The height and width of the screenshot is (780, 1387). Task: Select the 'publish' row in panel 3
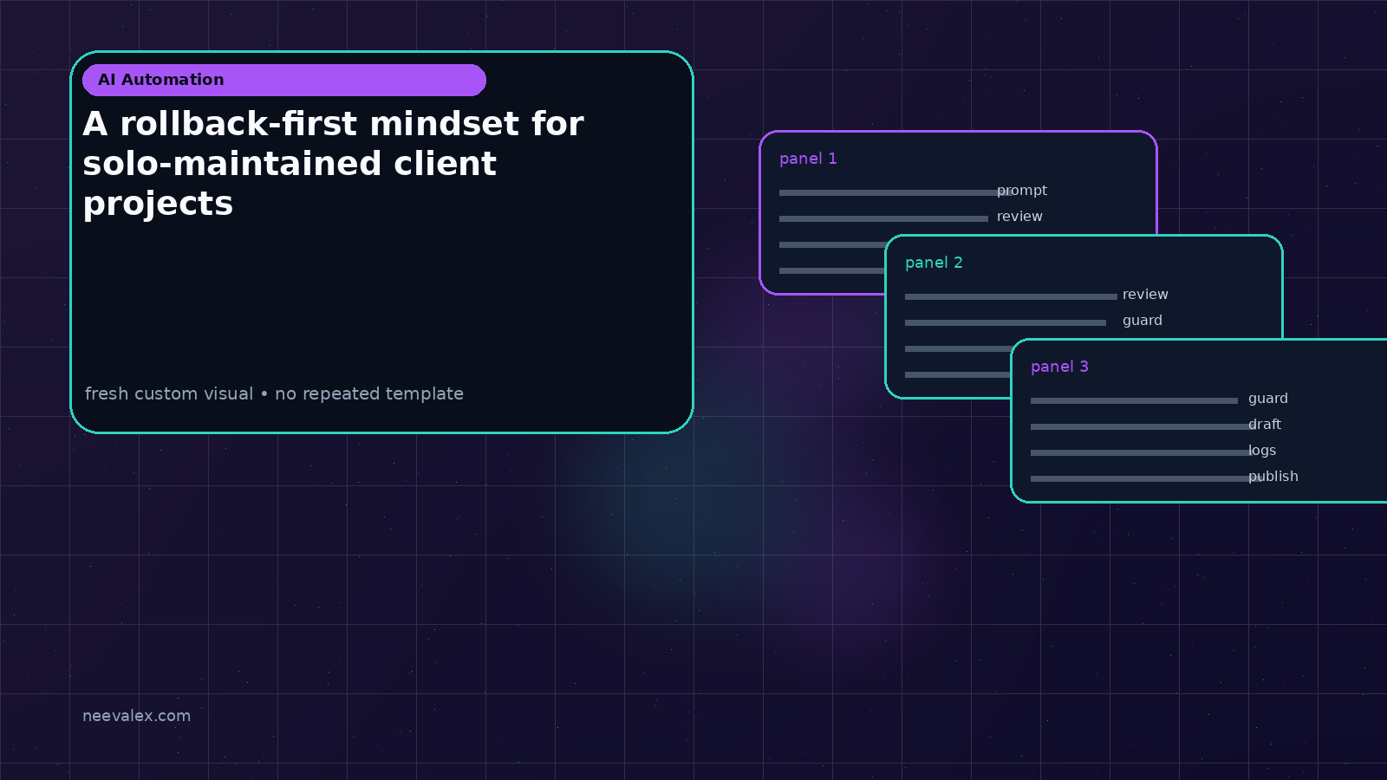click(1164, 478)
